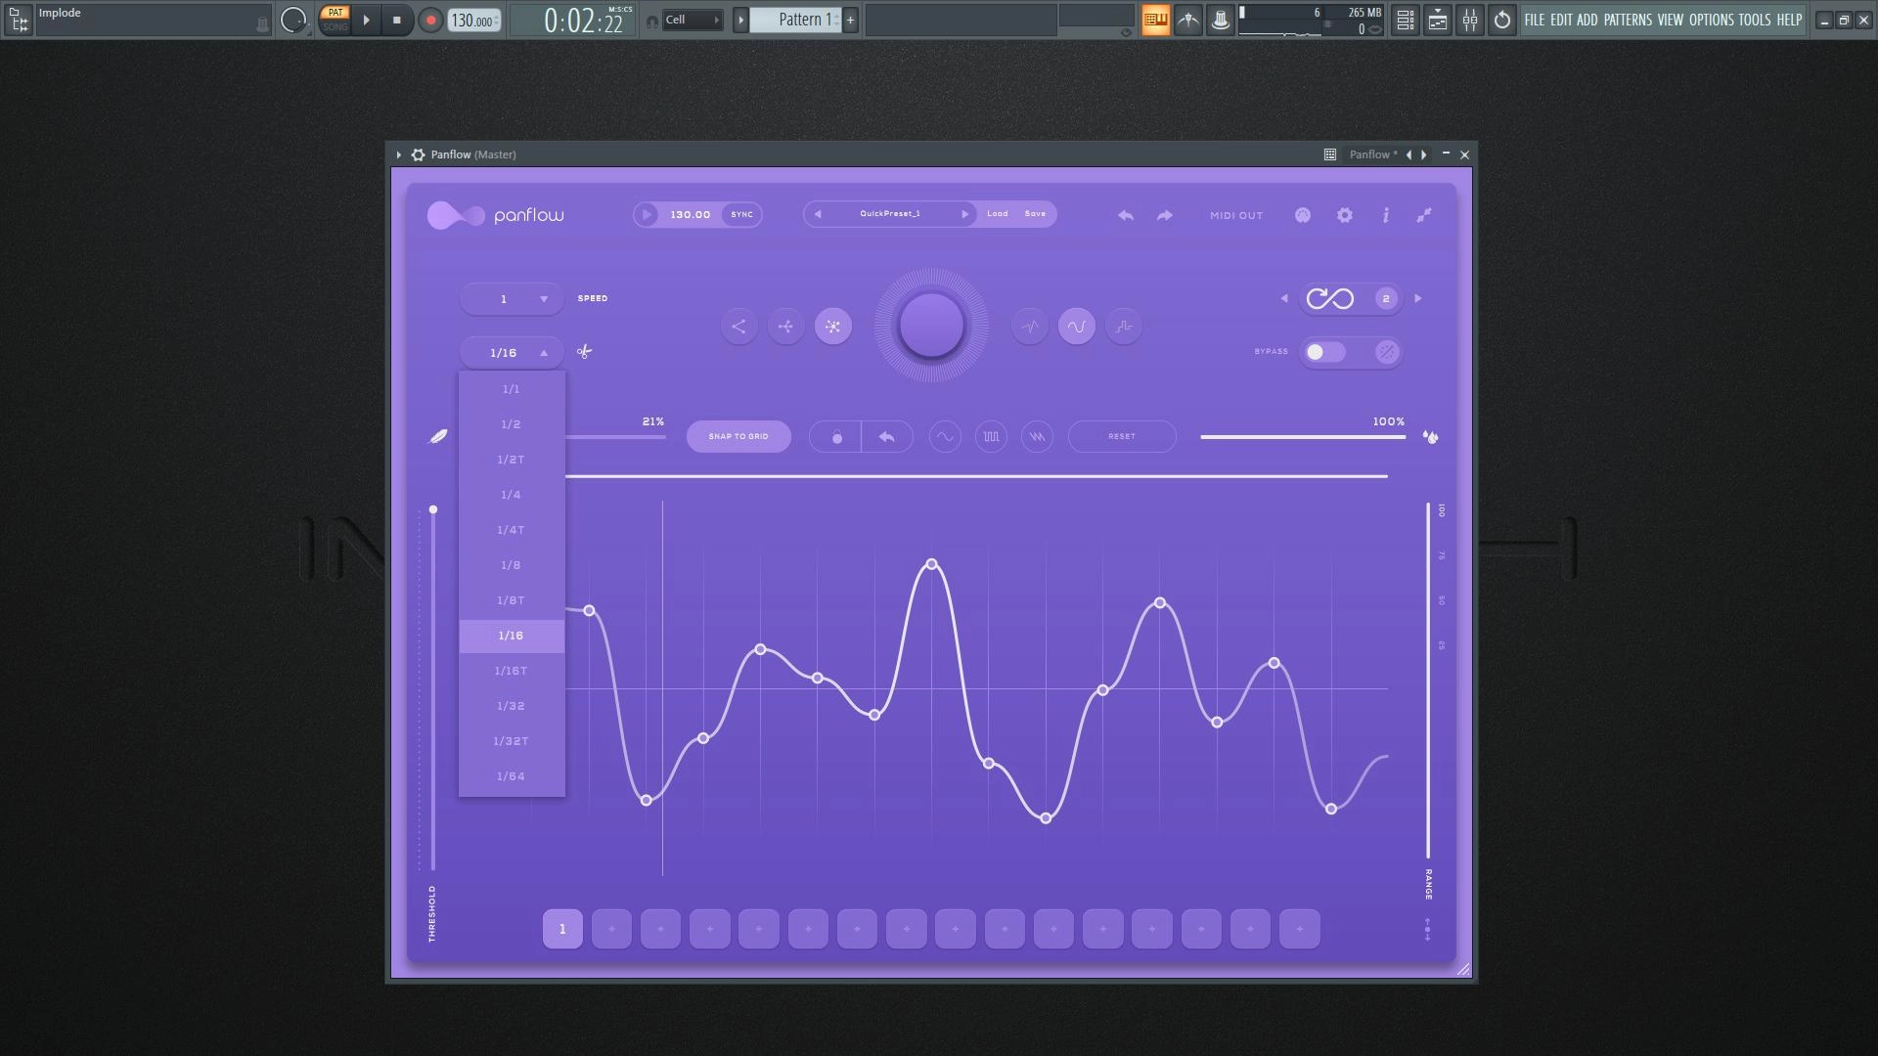This screenshot has width=1878, height=1056.
Task: Toggle the SYNC tempo button
Action: (x=742, y=215)
